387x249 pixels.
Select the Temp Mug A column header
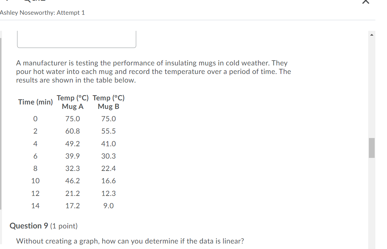[x=73, y=102]
